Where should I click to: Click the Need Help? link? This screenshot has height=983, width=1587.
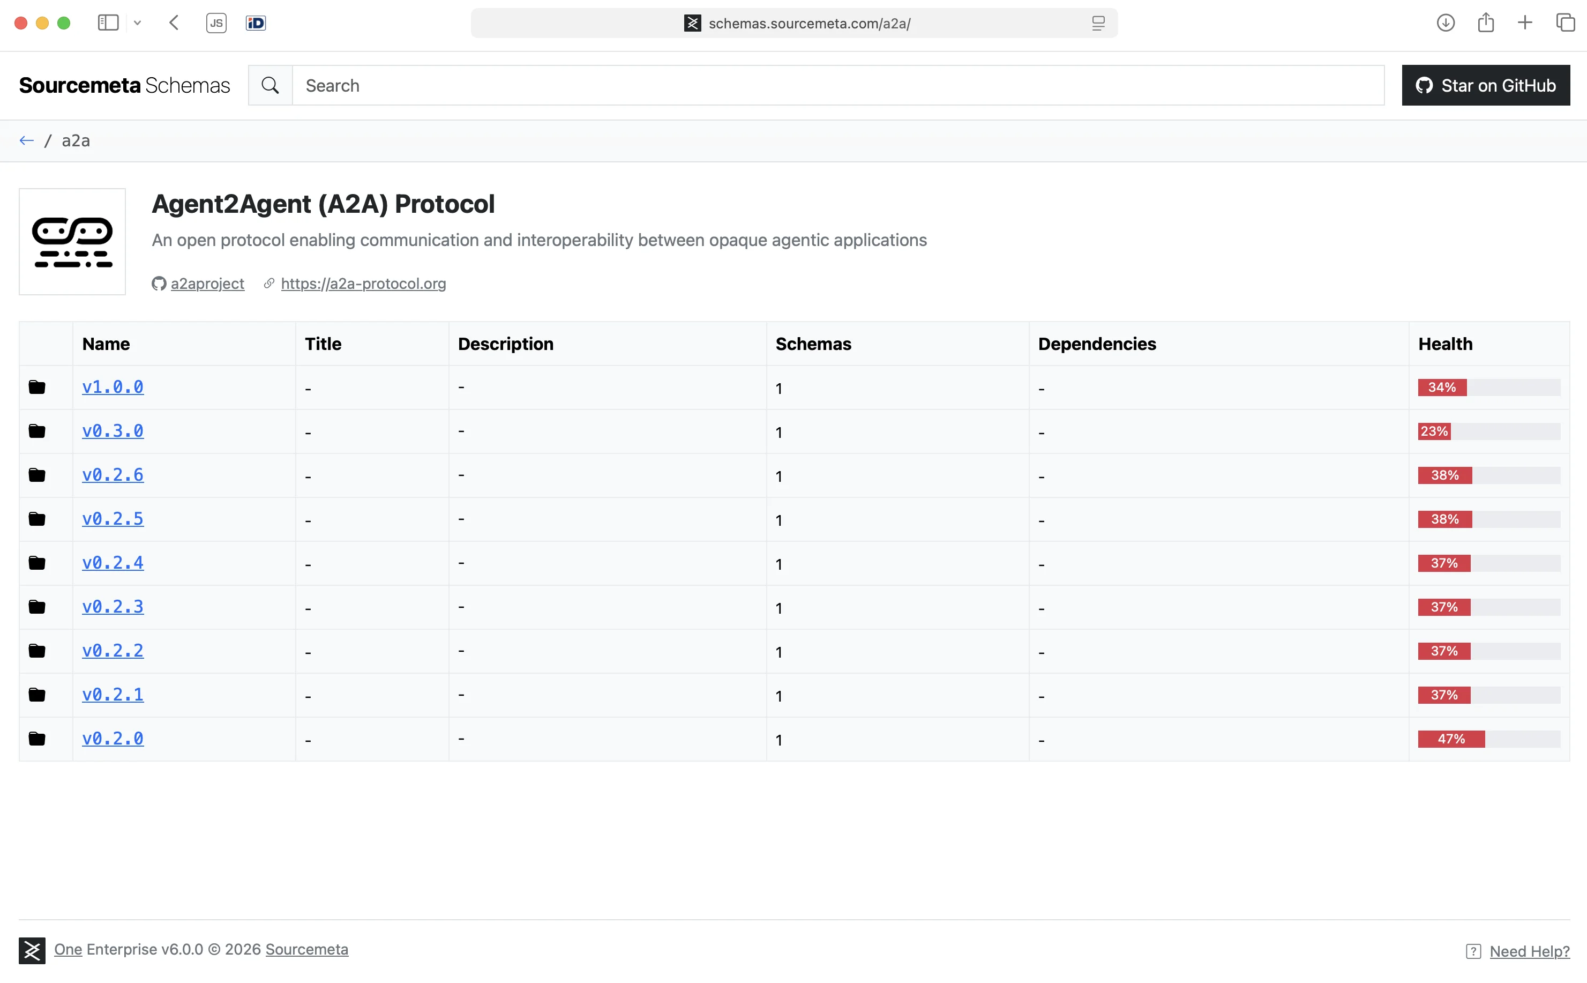[x=1529, y=951]
